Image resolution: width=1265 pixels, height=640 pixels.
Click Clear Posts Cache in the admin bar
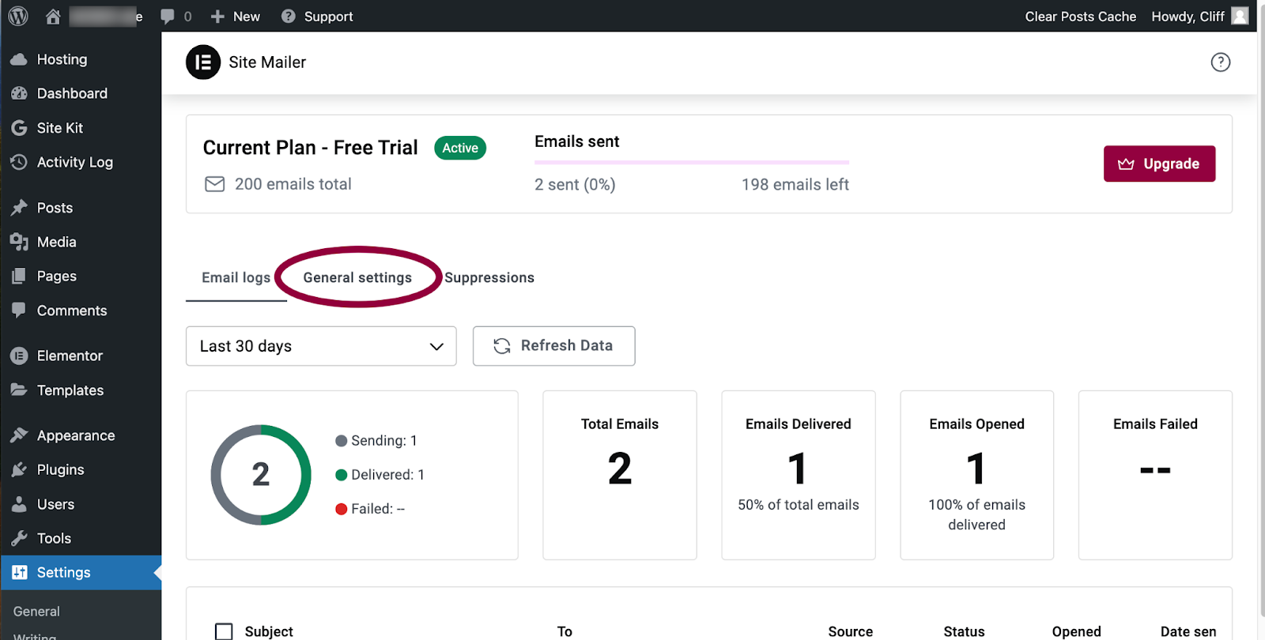point(1080,17)
